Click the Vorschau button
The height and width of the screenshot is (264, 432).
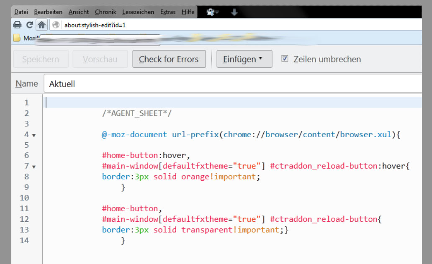100,59
